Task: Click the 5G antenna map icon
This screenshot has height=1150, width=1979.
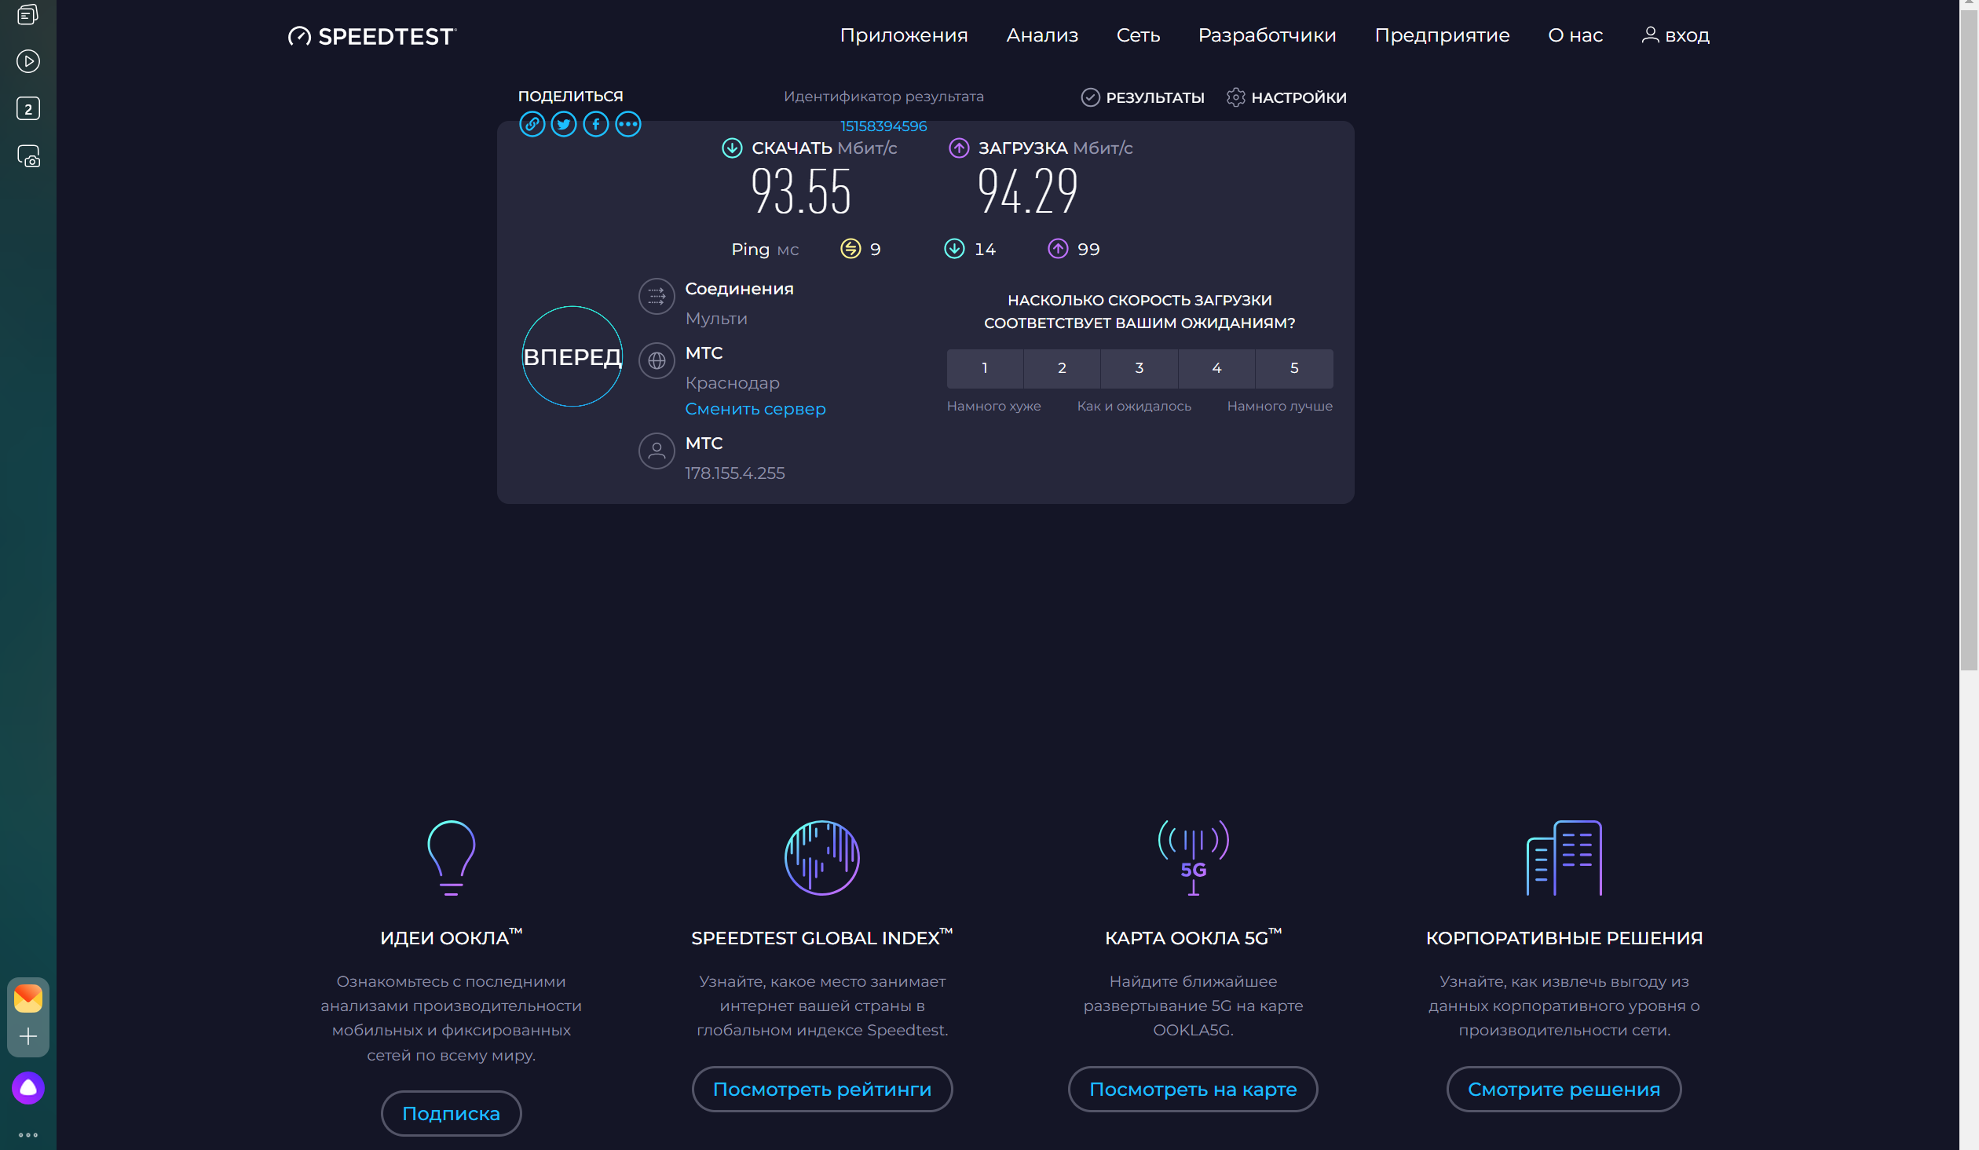Action: click(1193, 857)
